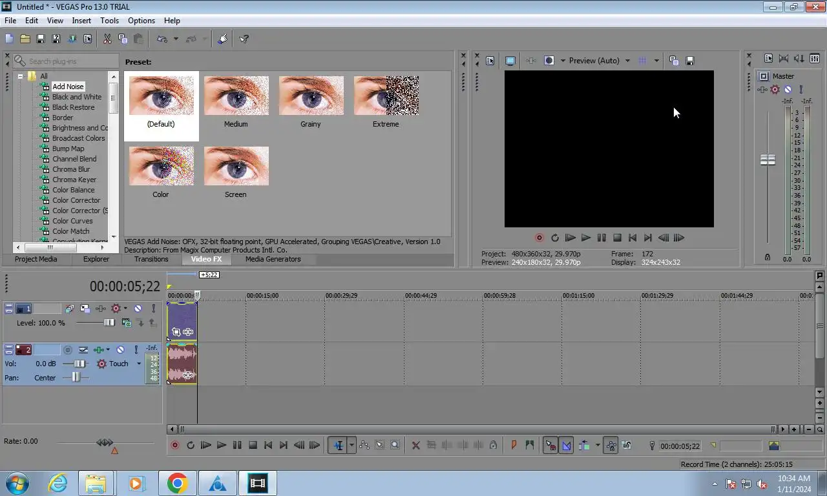Adjust video track 1 Level slider
The image size is (827, 496).
109,323
